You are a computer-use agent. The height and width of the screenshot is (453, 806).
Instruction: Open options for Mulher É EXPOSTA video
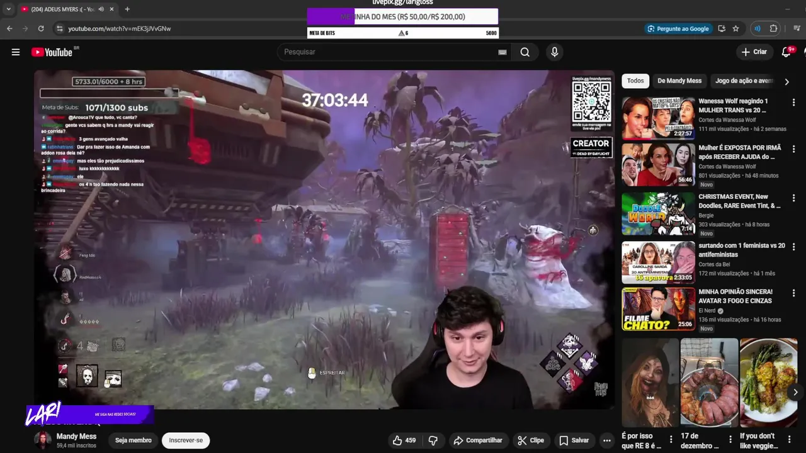[x=793, y=149]
